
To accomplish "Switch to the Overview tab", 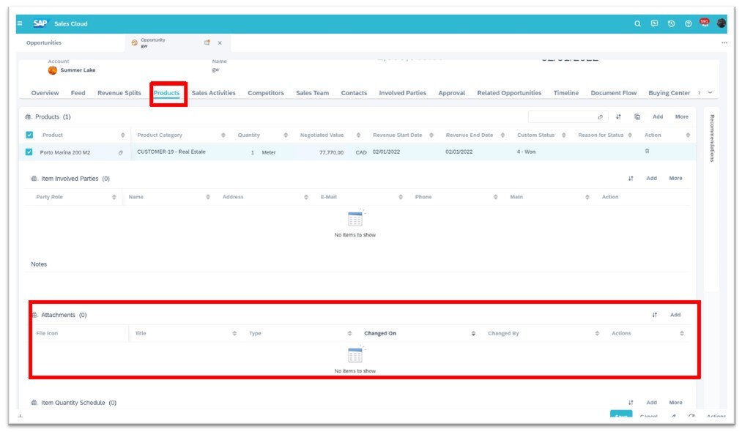I will [45, 93].
